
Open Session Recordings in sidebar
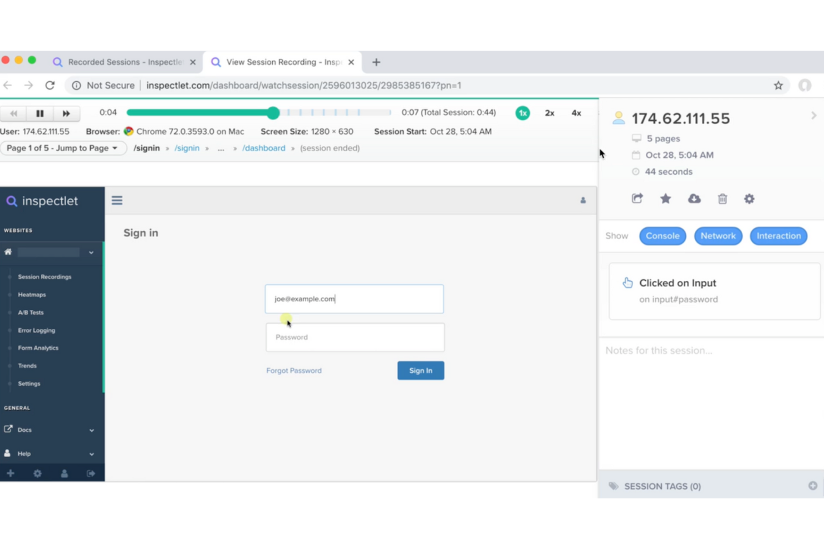[45, 276]
